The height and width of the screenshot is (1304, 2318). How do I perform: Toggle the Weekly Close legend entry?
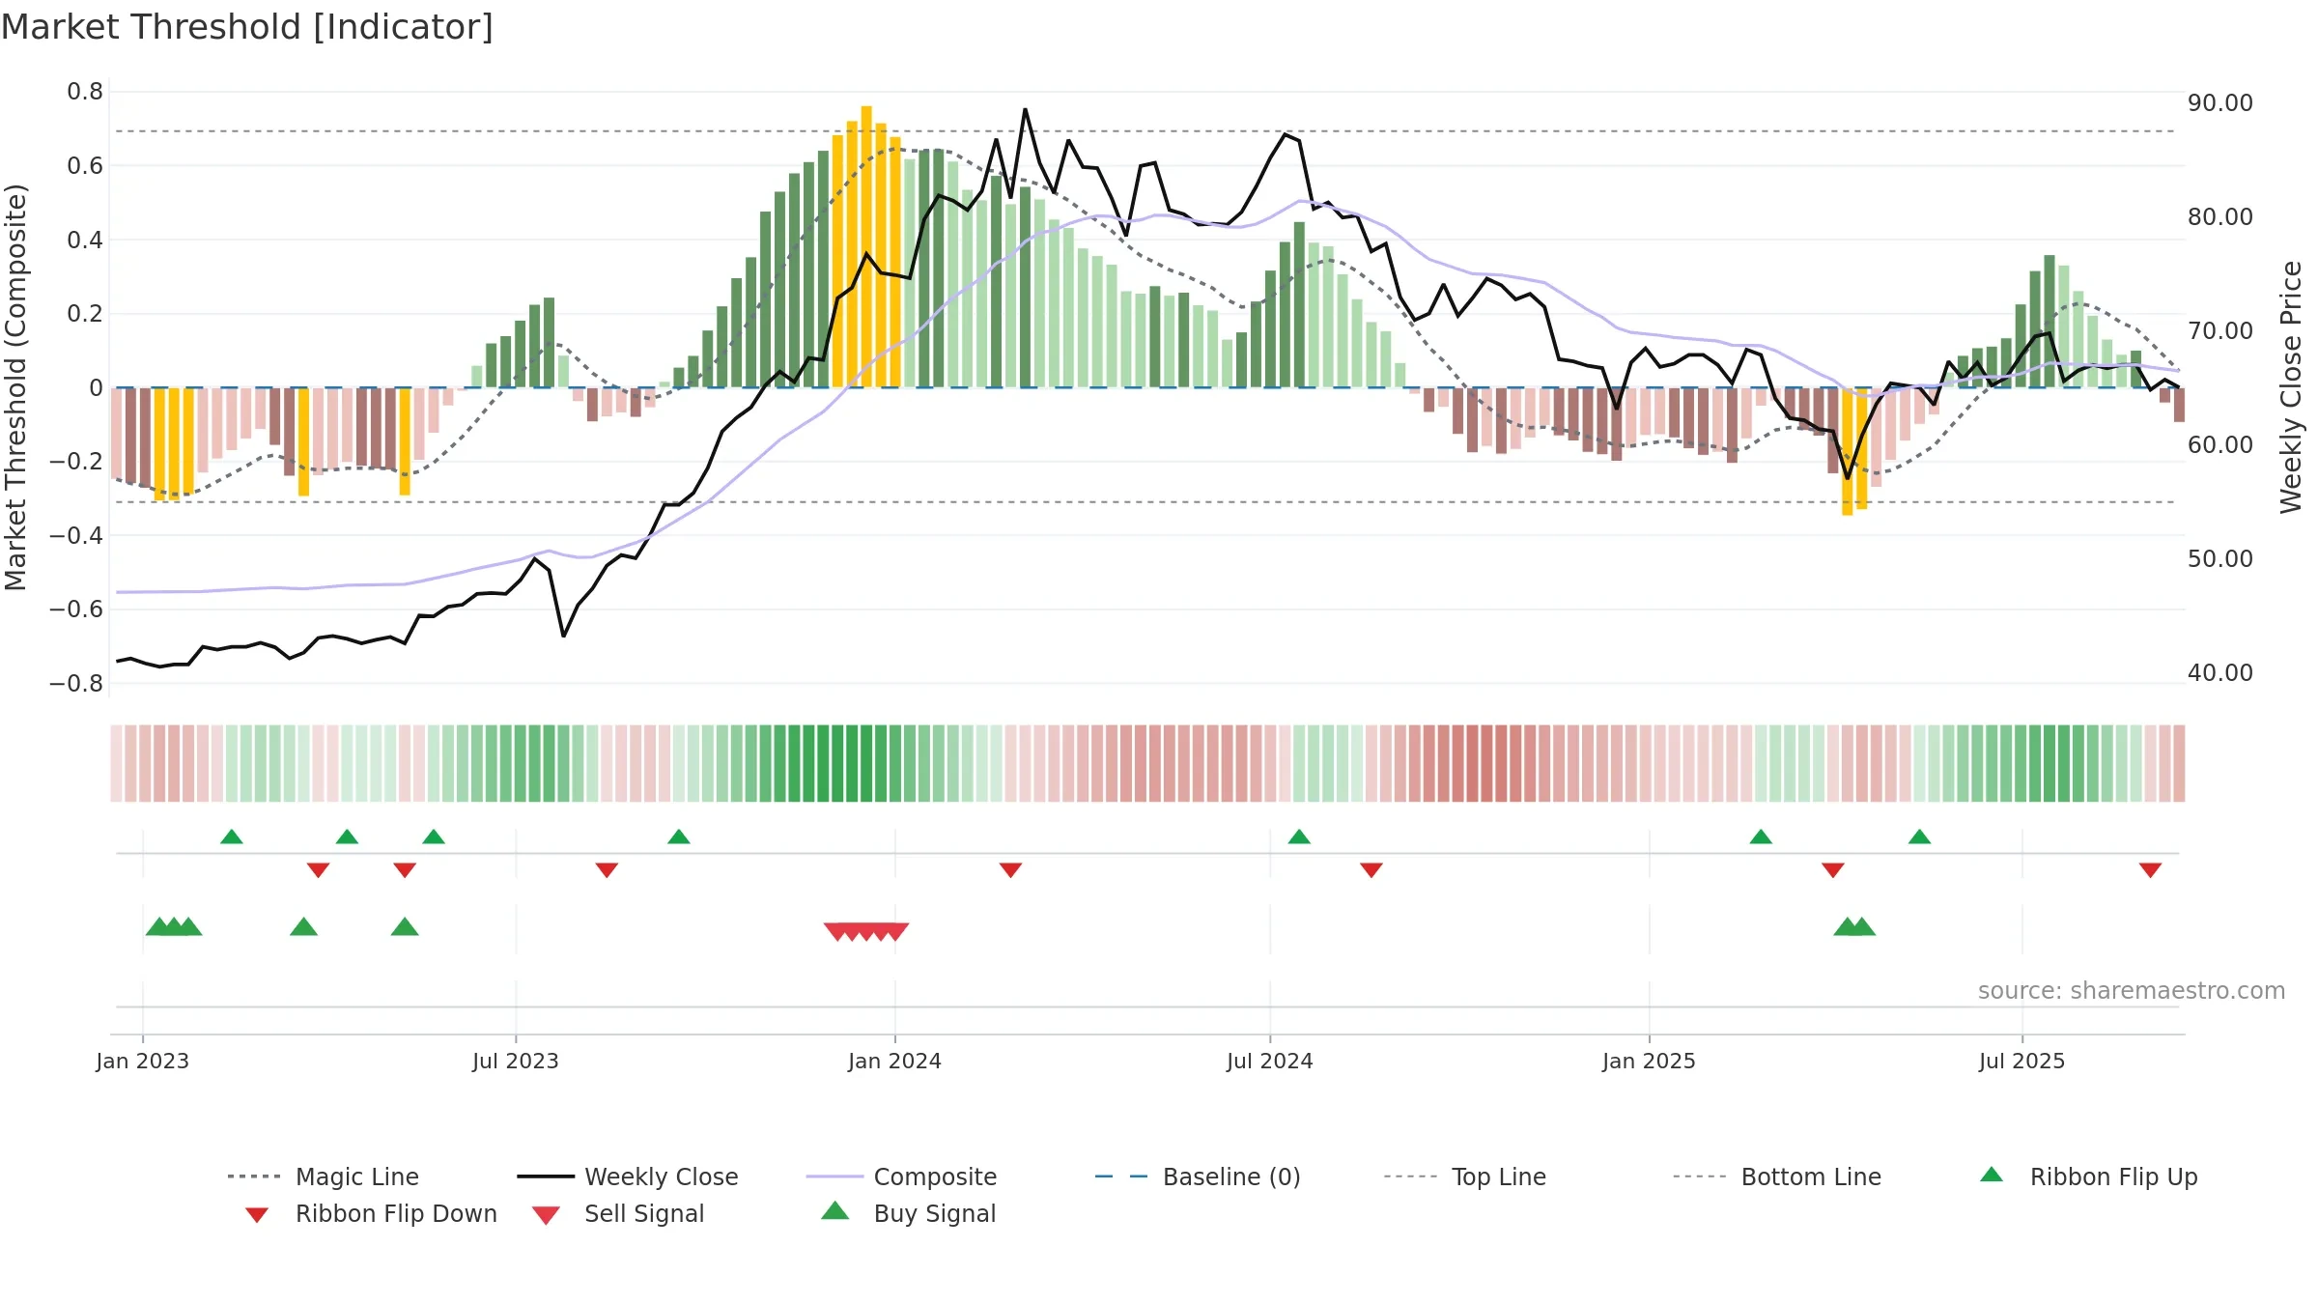[x=628, y=1176]
